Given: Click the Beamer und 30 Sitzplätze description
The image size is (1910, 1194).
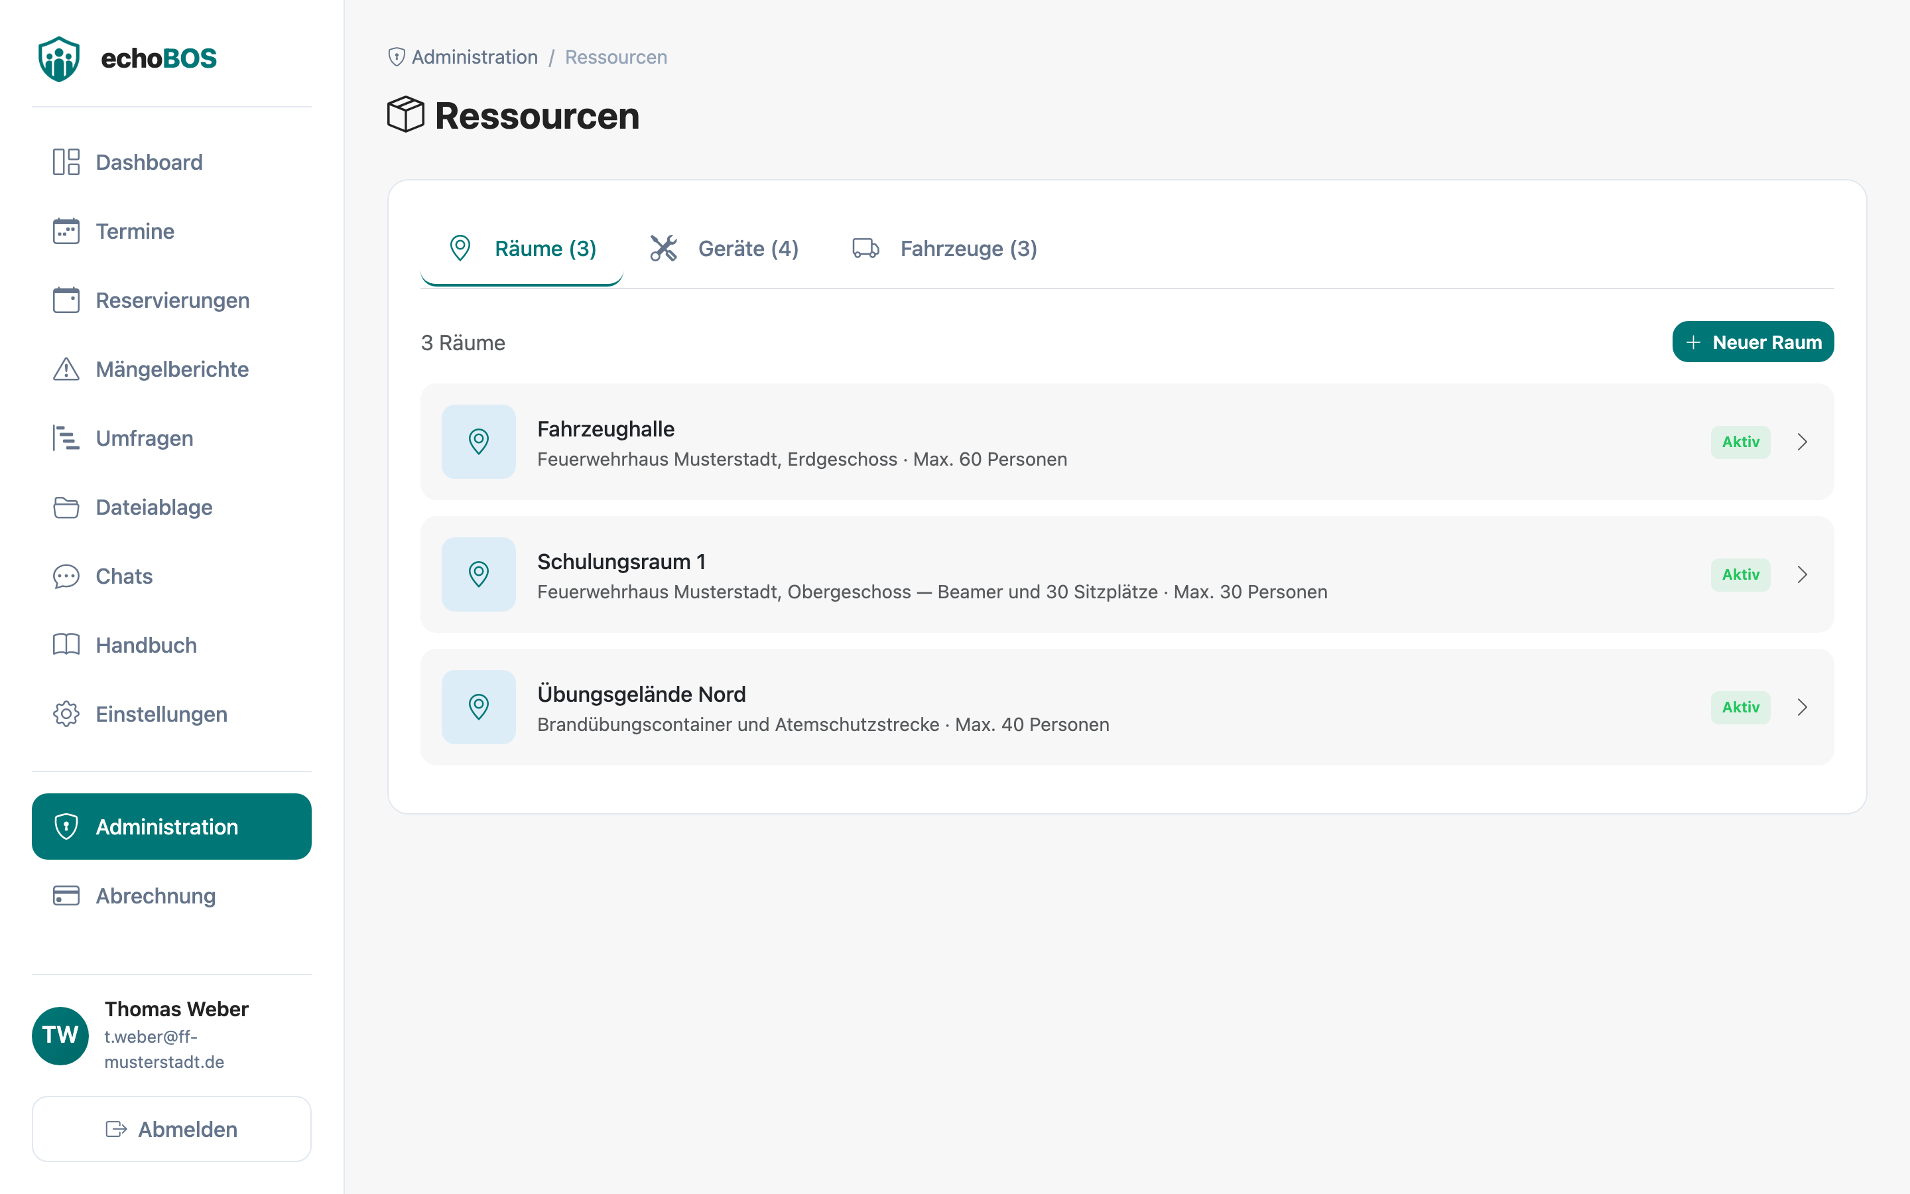Looking at the screenshot, I should [932, 592].
